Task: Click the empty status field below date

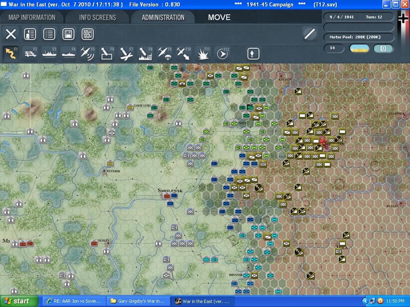Action: (359, 27)
